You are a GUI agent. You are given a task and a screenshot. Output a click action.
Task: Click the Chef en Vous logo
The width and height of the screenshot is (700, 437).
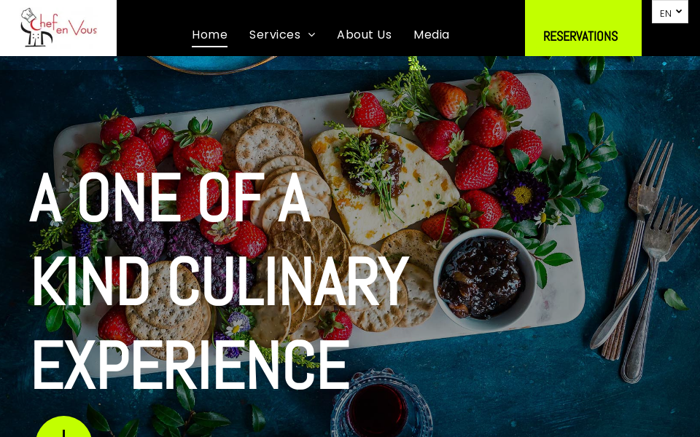58,28
